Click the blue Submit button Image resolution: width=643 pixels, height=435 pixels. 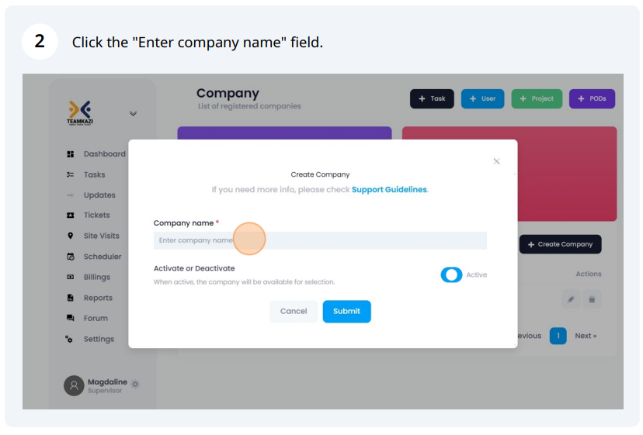coord(347,312)
